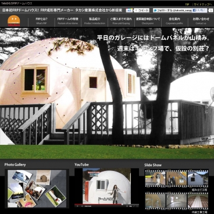Open '建築確認申請について Check point' menu

(x=148, y=21)
